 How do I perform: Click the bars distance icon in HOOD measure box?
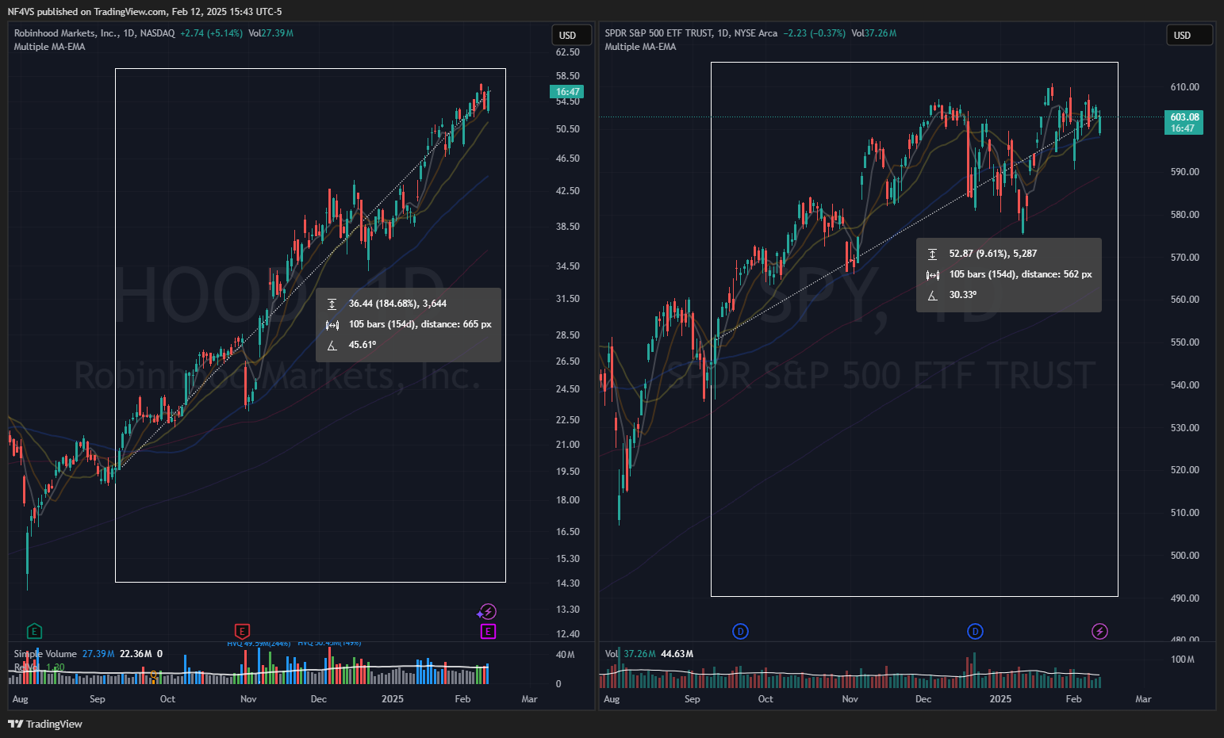[x=332, y=324]
